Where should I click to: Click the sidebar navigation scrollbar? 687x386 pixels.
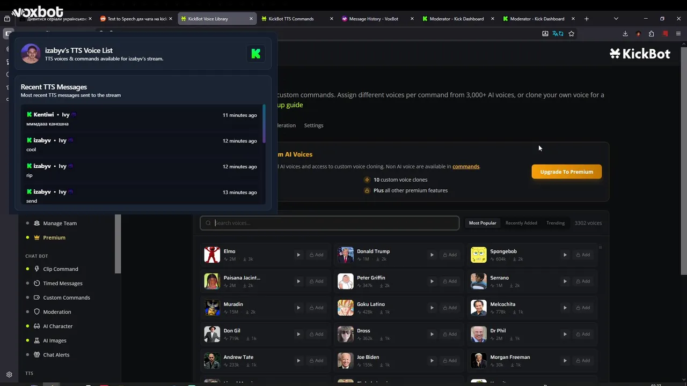118,244
